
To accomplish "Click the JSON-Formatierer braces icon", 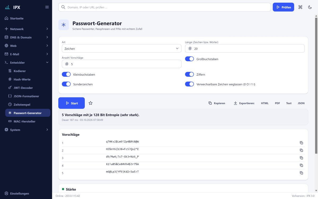I will (x=10, y=96).
